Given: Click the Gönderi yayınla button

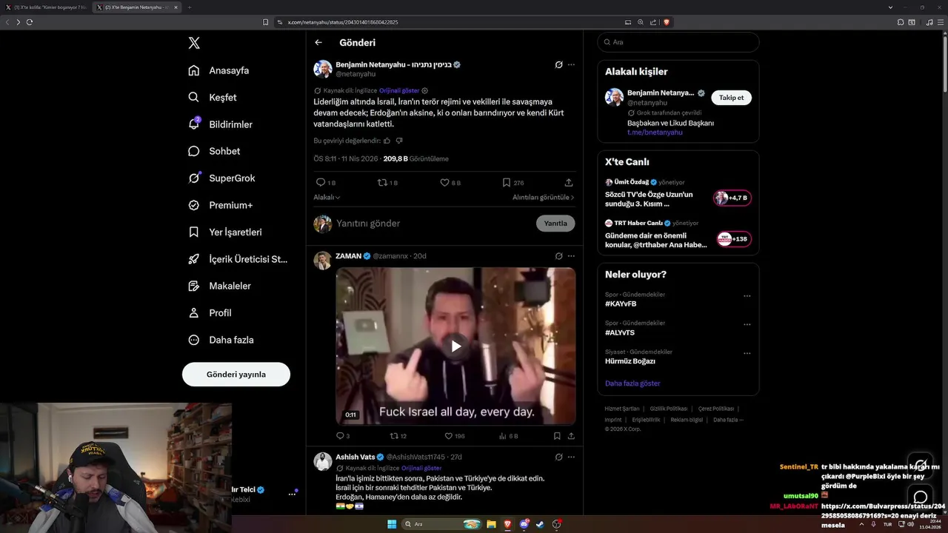Looking at the screenshot, I should click(x=236, y=374).
